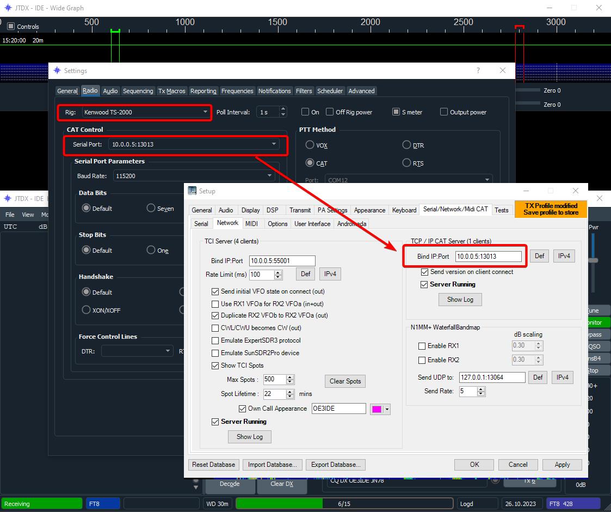Uncheck the Show TCI Spots checkbox
This screenshot has width=611, height=512.
pos(215,365)
